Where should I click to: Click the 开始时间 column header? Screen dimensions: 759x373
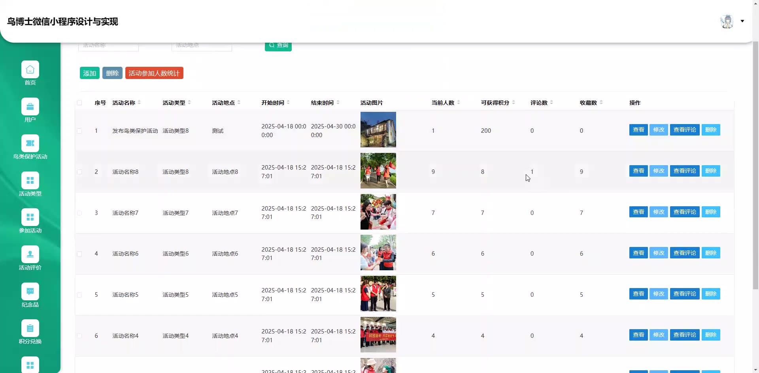click(273, 103)
